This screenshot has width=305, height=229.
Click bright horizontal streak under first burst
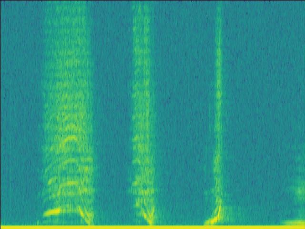pos(53,212)
